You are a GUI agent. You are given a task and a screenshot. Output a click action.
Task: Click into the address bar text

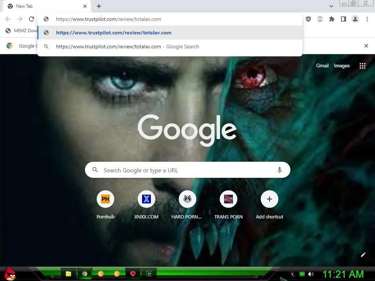(108, 19)
